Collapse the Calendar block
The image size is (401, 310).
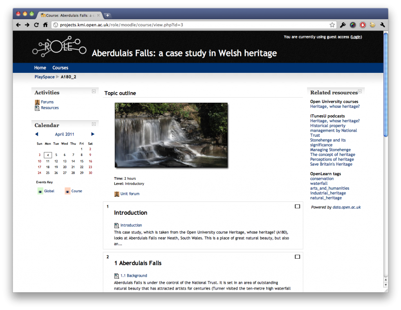(94, 124)
